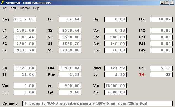Click the Eg field with 34.64
The width and height of the screenshot is (175, 107).
(x=70, y=19)
